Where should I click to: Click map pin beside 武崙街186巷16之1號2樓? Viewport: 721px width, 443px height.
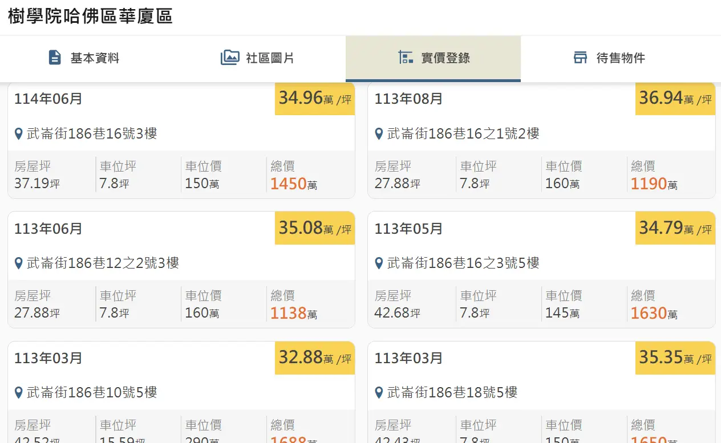click(379, 134)
